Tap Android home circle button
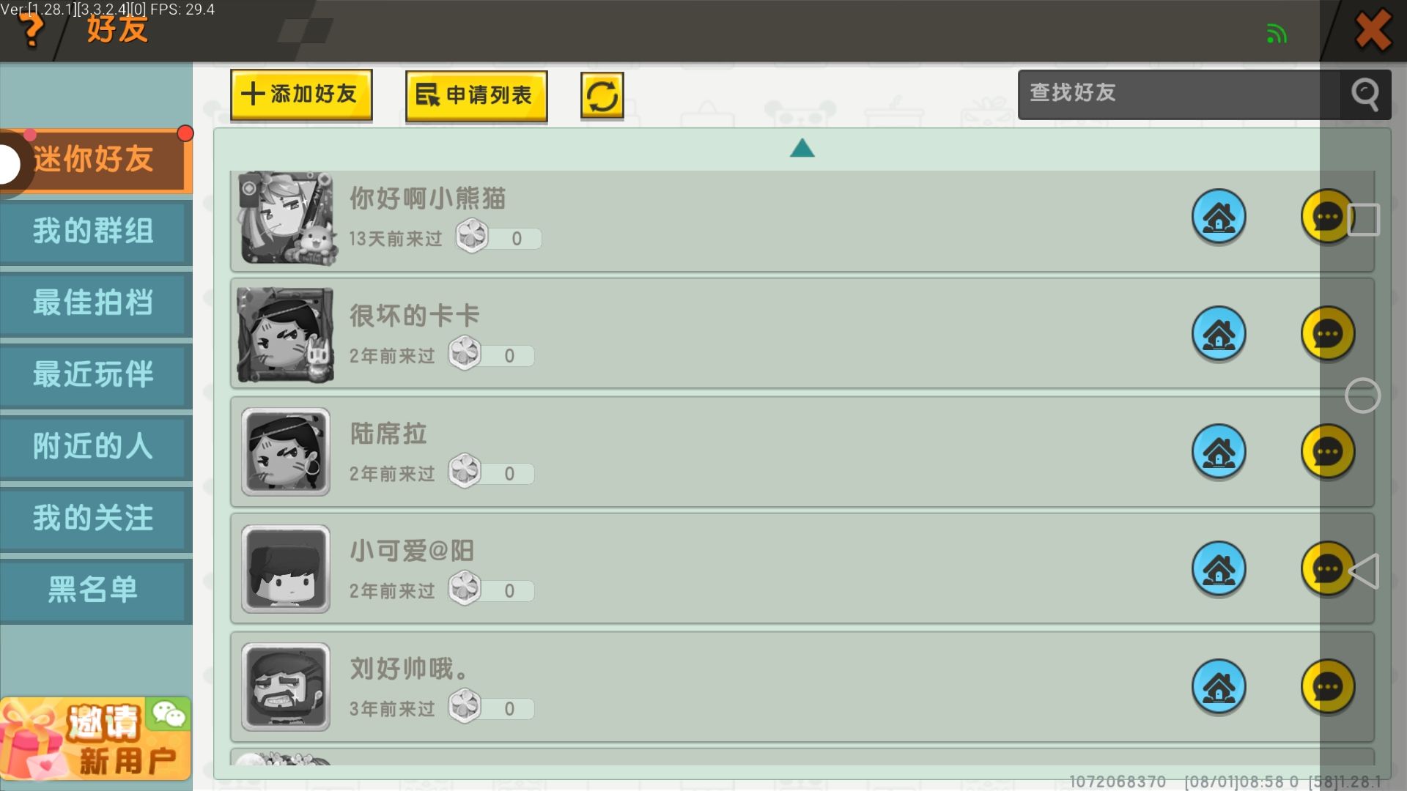 pos(1362,395)
